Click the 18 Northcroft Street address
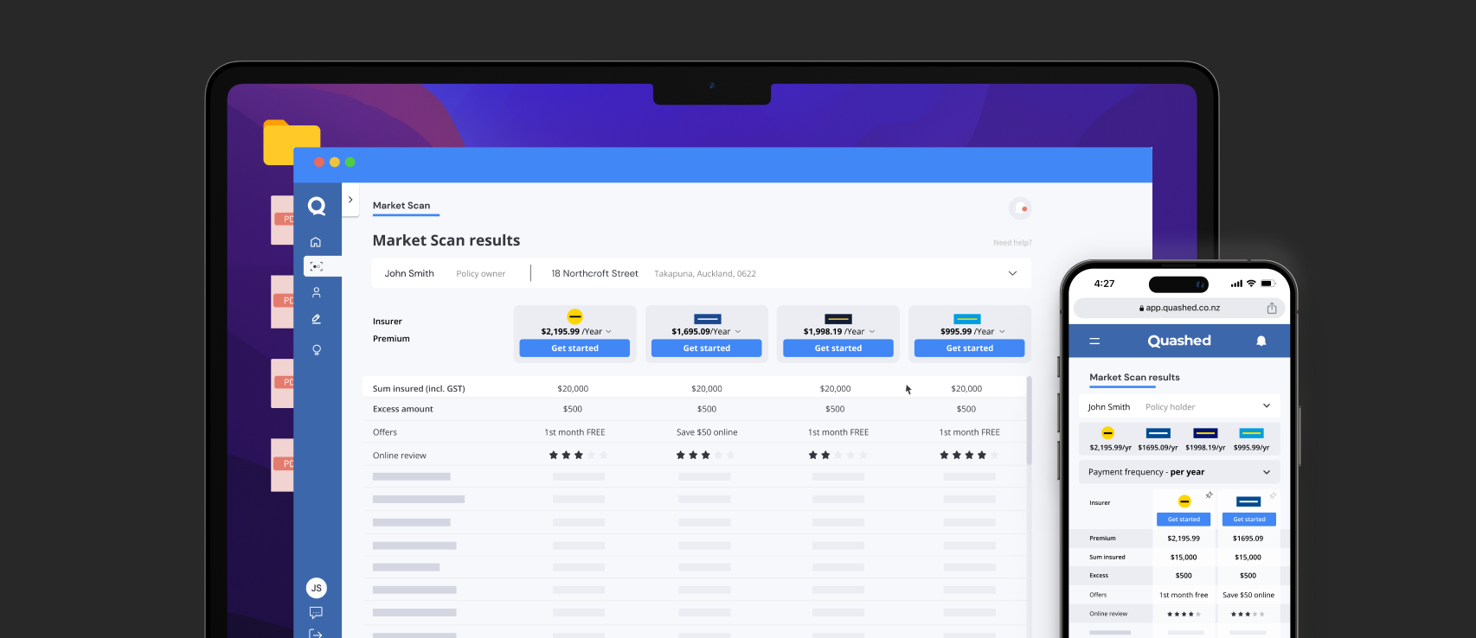 [594, 273]
